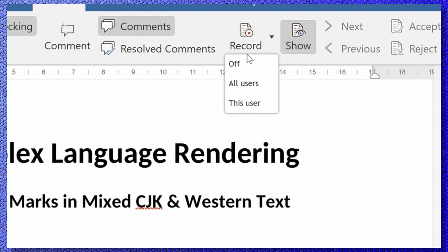Click the word 'Western' in the subtitle
The image size is (448, 252).
click(x=219, y=202)
